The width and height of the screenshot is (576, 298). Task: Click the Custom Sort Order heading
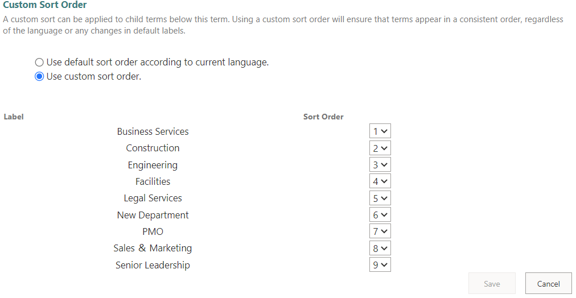click(x=45, y=5)
